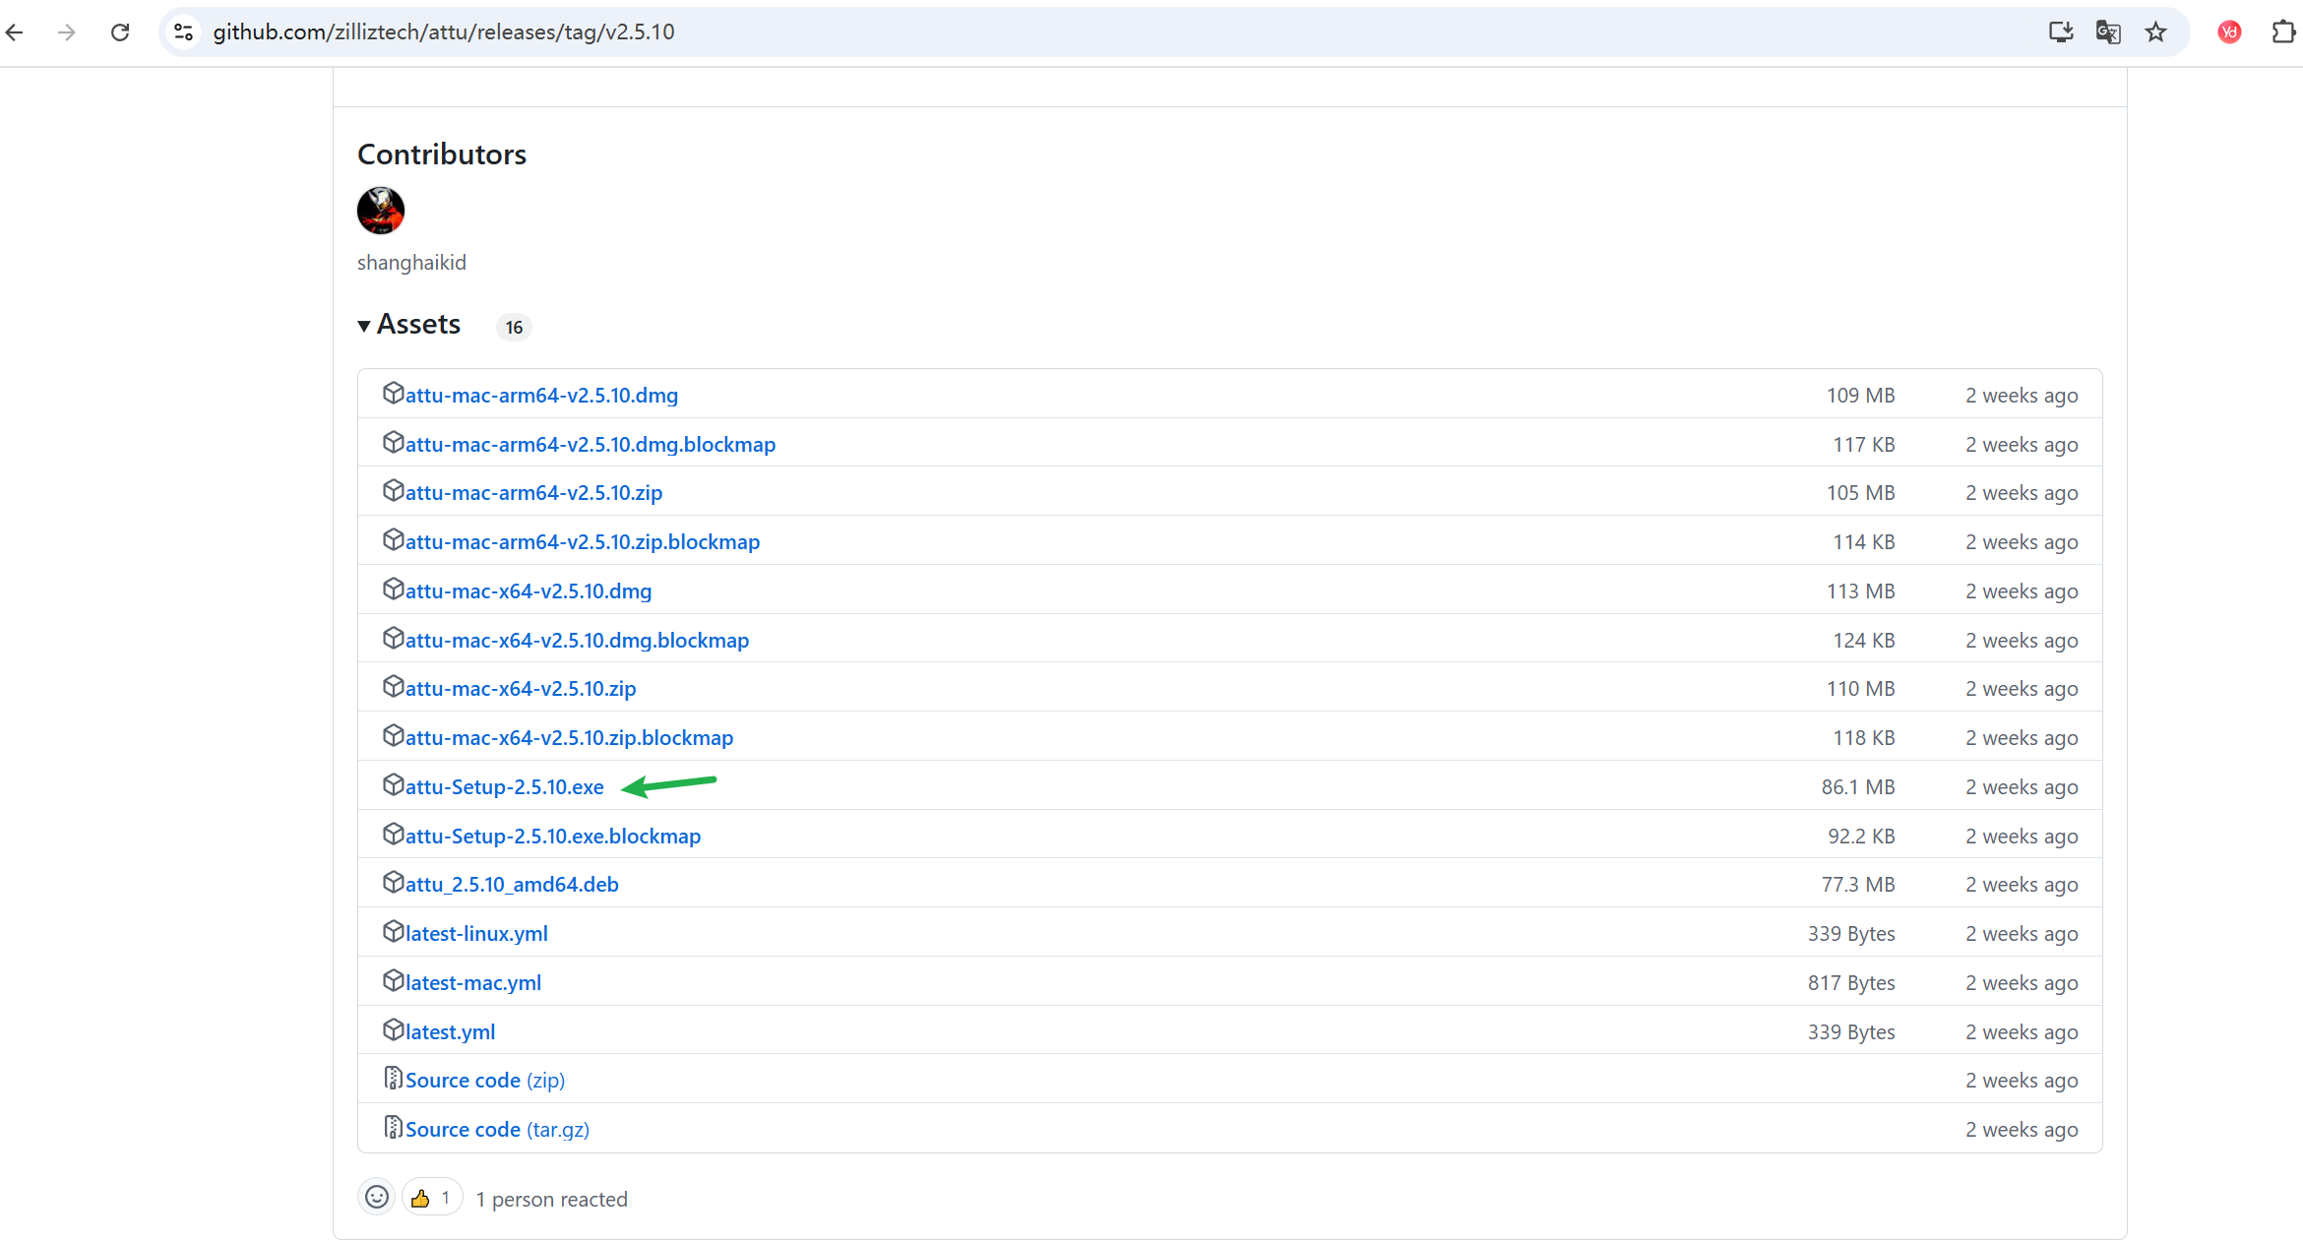Open the Google Translate page icon
Image resolution: width=2303 pixels, height=1243 pixels.
pos(2107,32)
